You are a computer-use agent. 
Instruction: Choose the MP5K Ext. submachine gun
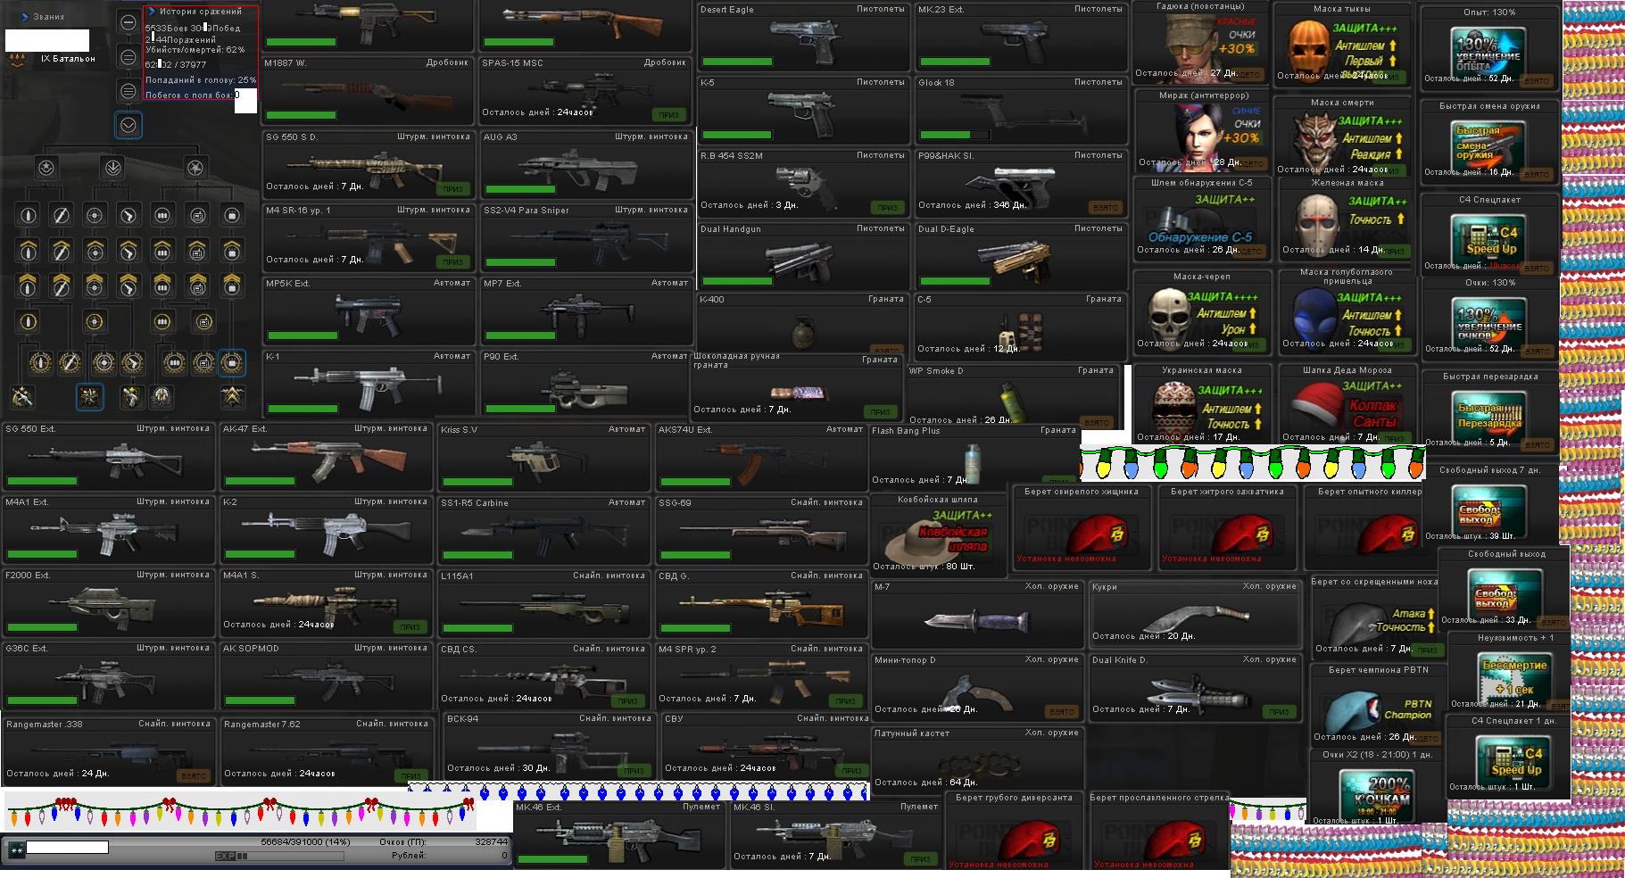tap(368, 311)
